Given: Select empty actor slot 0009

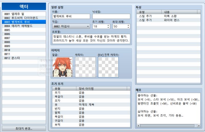Looking at the screenshot, I should click(x=24, y=46).
